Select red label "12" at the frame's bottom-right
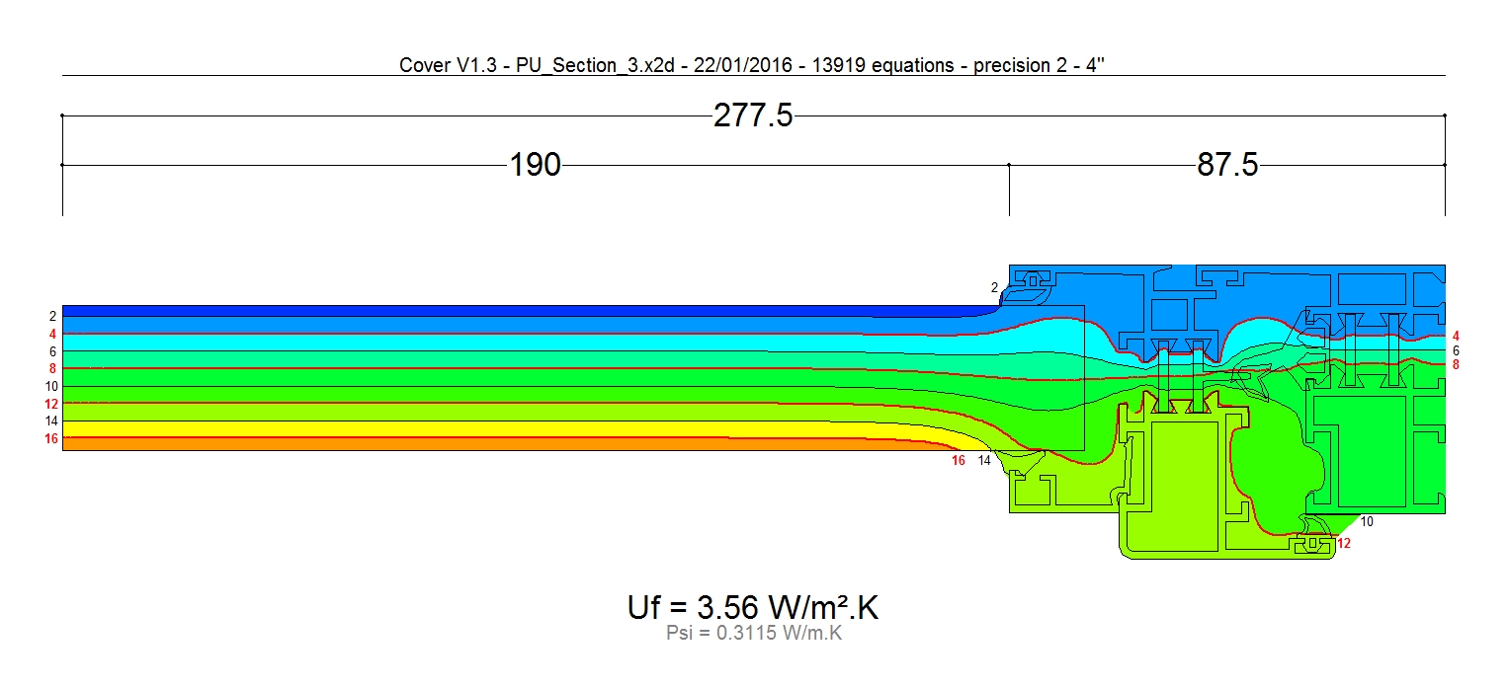This screenshot has height=689, width=1508. click(1343, 543)
